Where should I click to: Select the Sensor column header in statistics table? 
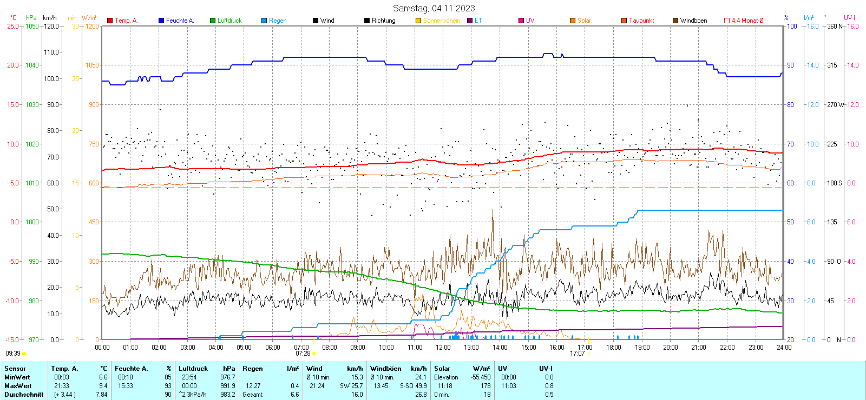[x=15, y=369]
